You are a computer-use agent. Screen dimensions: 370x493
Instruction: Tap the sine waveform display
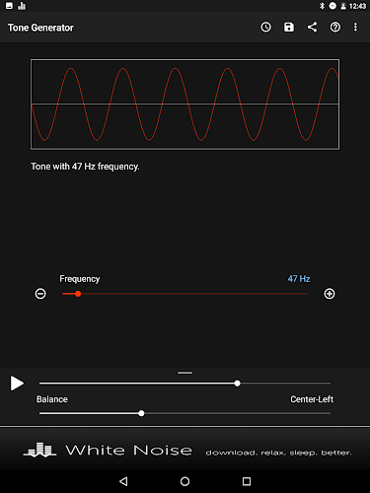185,105
